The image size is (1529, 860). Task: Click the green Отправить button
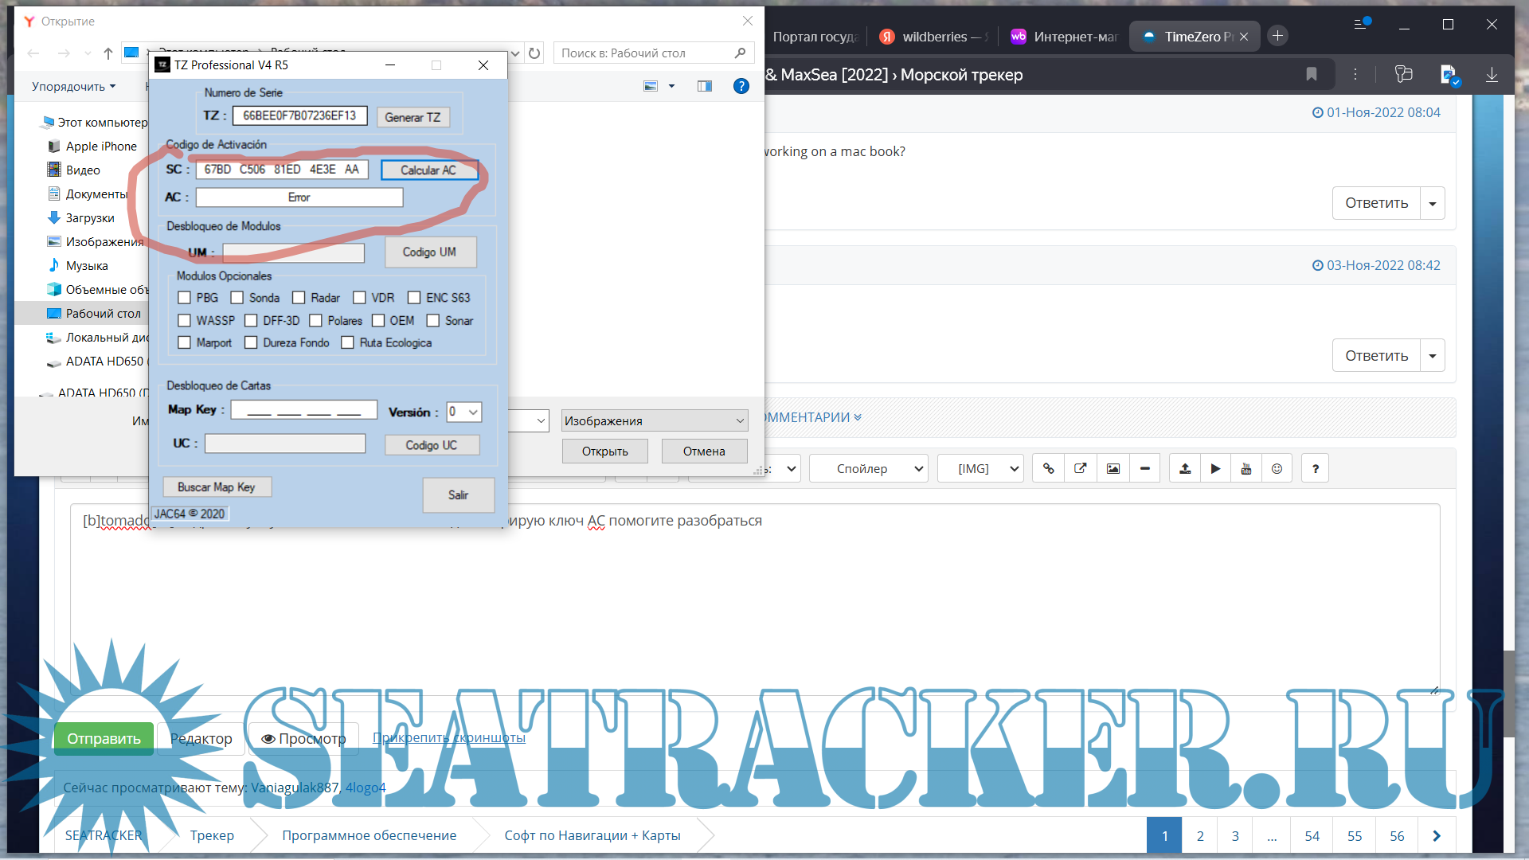tap(104, 738)
